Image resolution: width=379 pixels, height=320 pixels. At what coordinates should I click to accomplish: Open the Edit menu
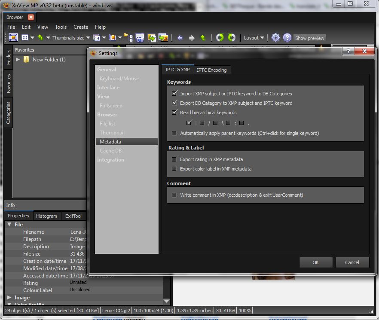coord(26,27)
